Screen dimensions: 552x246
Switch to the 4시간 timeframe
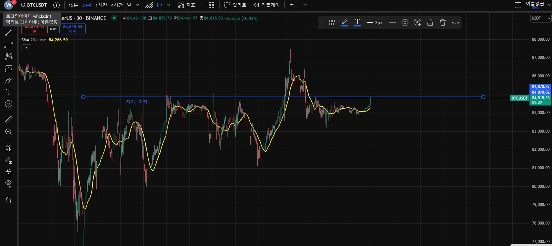tap(117, 5)
